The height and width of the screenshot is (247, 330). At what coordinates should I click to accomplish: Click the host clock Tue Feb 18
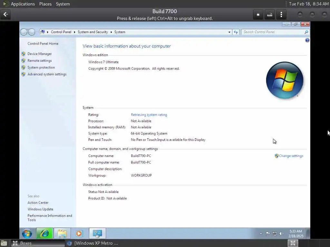308,4
